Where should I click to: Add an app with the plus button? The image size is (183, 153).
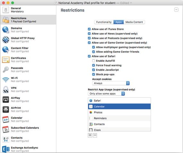pos(90,135)
